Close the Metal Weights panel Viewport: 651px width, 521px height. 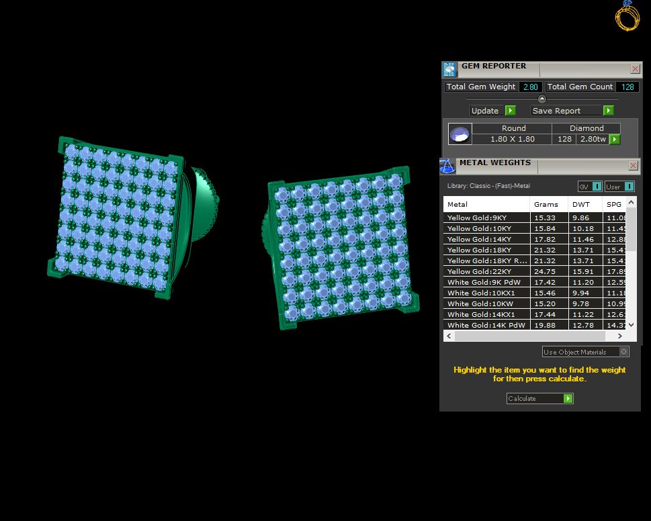pyautogui.click(x=633, y=166)
